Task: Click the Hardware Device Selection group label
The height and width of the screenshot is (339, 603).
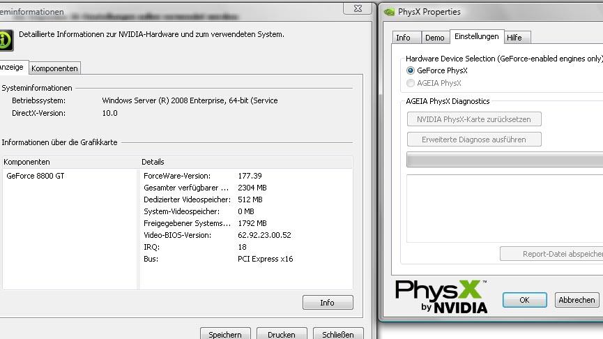Action: pos(504,59)
